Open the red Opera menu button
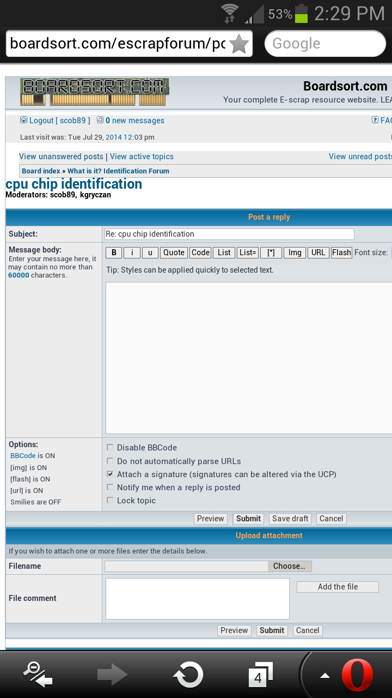Viewport: 392px width, 698px height. coord(357,675)
